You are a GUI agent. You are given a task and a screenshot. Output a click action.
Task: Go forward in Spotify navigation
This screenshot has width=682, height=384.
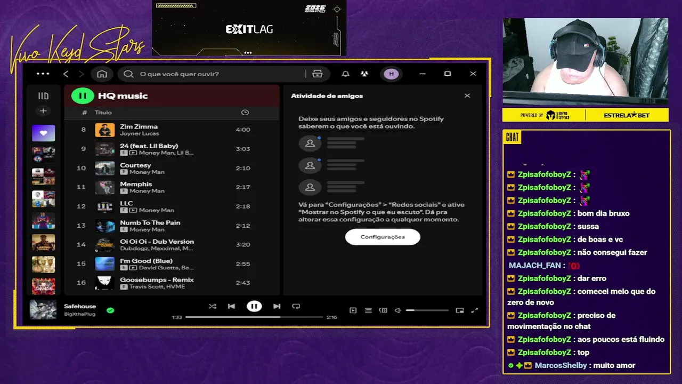coord(81,74)
